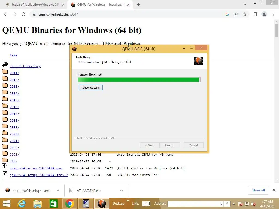
Task: Open the Parent Directory link
Action: (25, 66)
